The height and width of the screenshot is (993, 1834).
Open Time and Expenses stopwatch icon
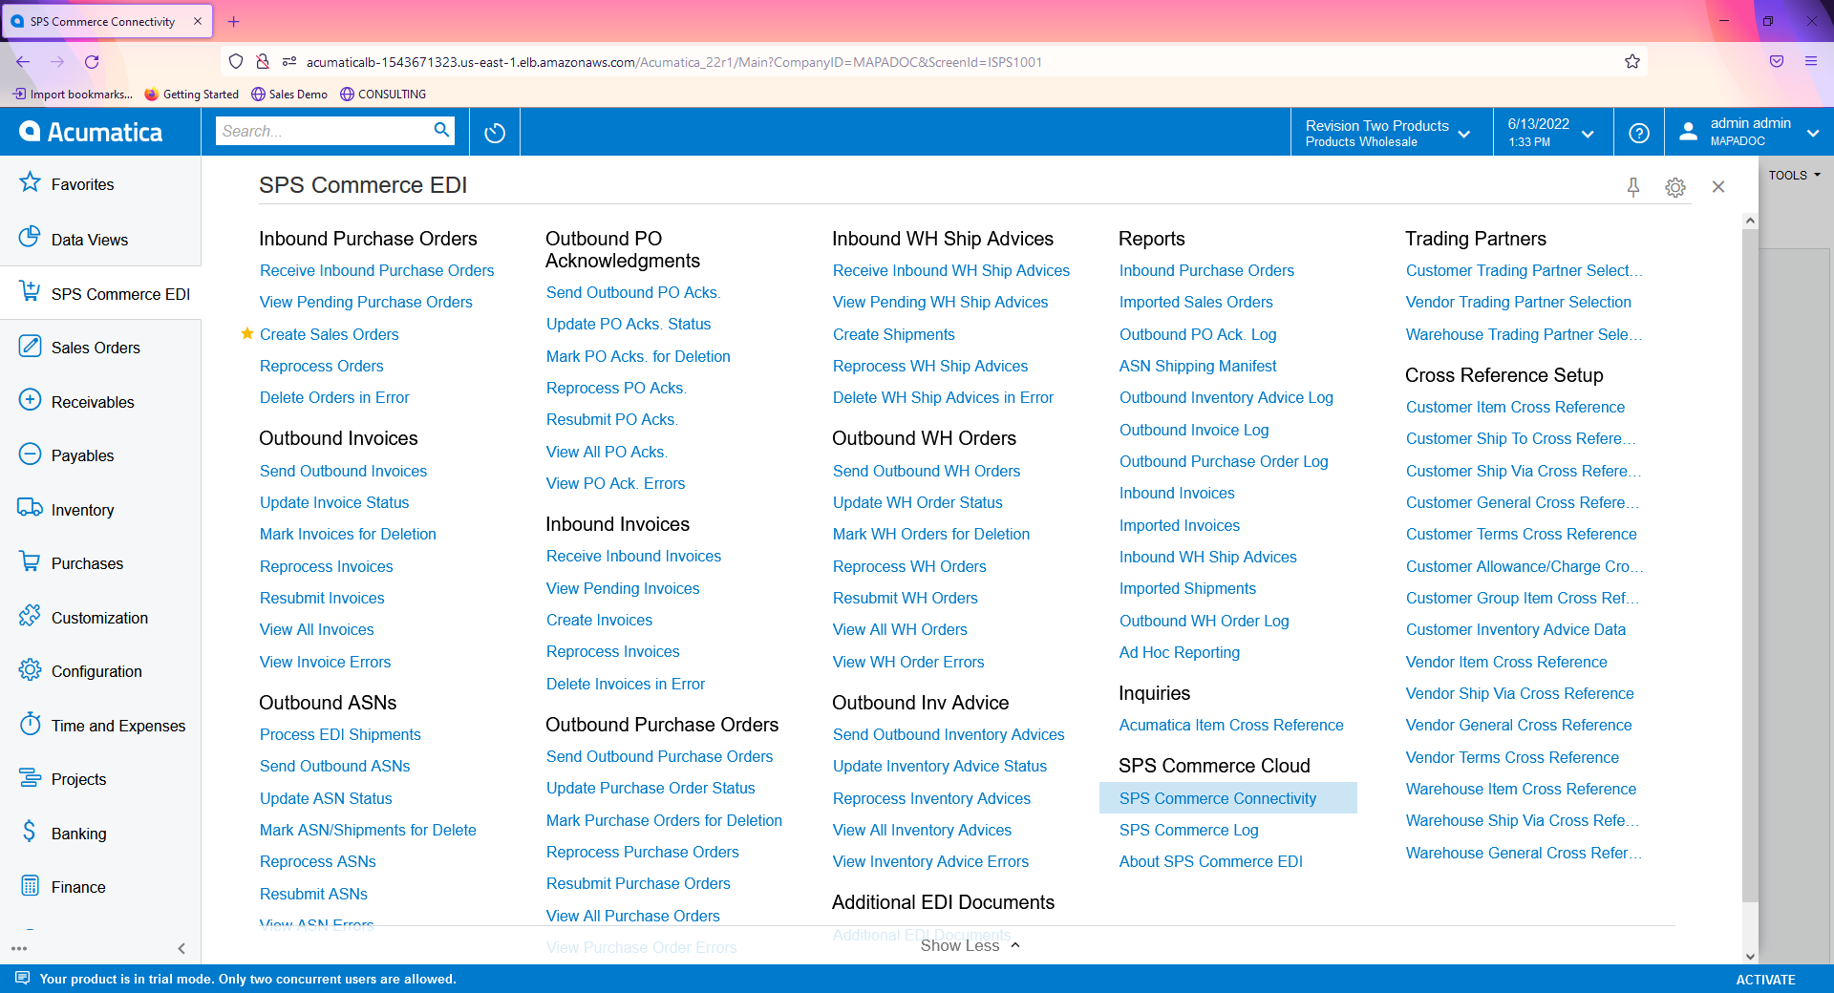point(31,724)
